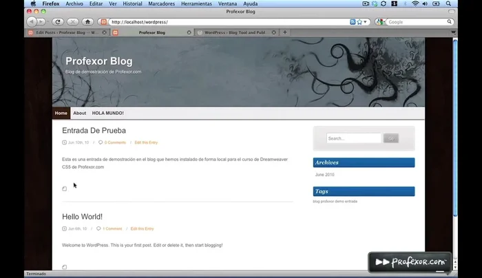The height and width of the screenshot is (278, 482).
Task: Go to the Home page icon
Action: [x=86, y=22]
